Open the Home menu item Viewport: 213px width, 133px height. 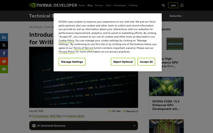[81, 5]
